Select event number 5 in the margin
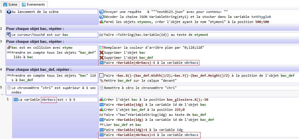Image resolution: width=299 pixels, height=139 pixels. point(1,87)
